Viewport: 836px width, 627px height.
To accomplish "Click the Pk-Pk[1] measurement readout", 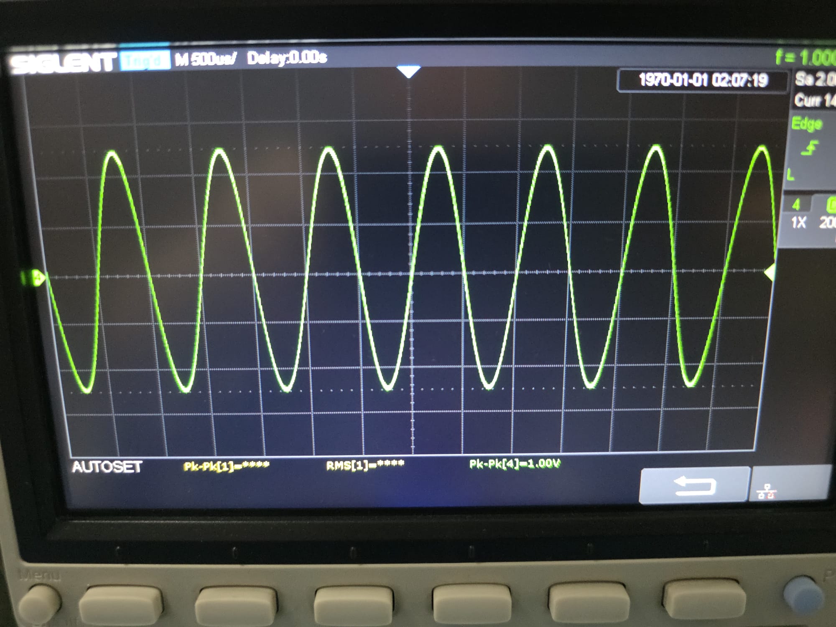I will coord(226,466).
